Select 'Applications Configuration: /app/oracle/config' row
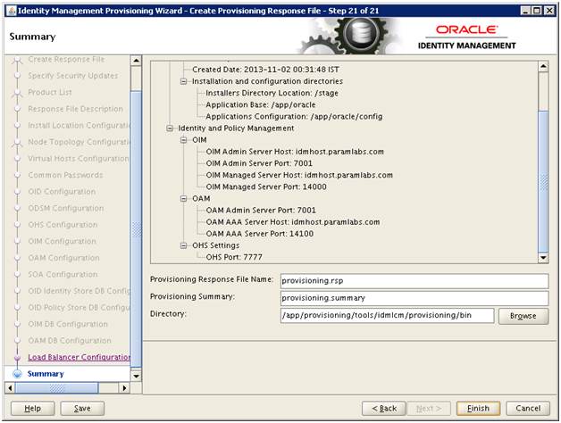561x423 pixels. (294, 117)
